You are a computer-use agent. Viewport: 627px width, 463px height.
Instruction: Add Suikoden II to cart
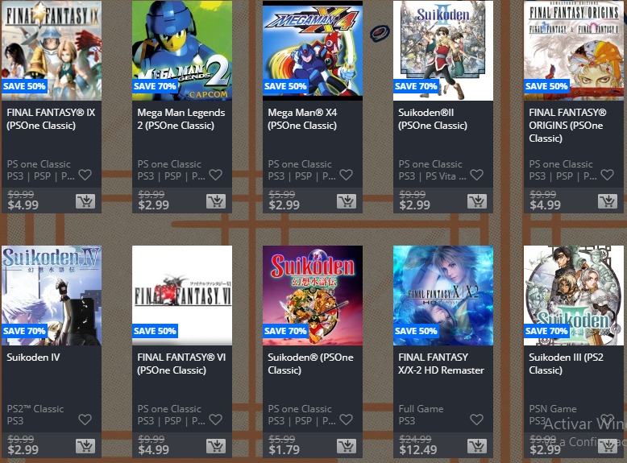tap(477, 201)
